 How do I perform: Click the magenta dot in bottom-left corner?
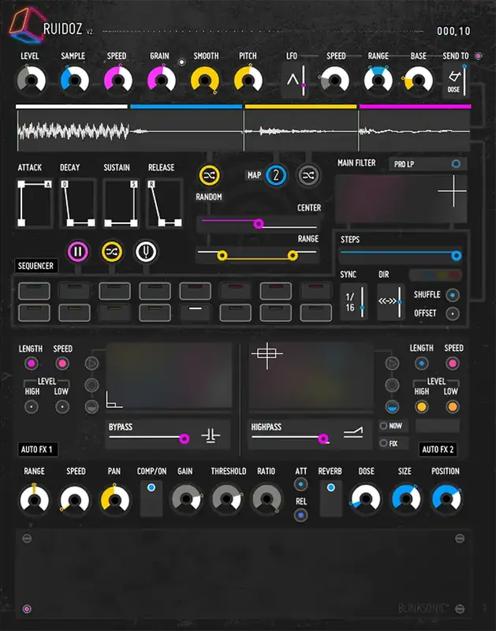click(x=27, y=609)
